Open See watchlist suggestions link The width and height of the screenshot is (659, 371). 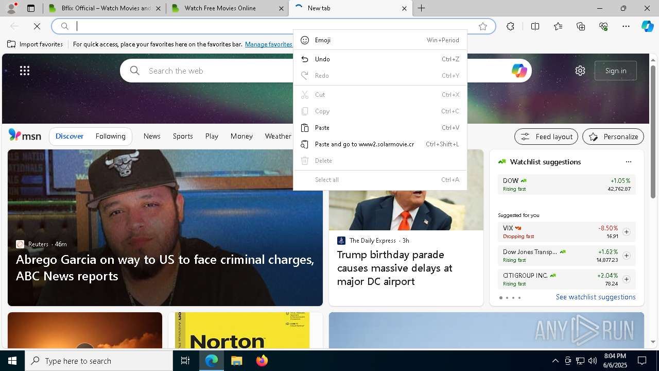[x=596, y=297]
